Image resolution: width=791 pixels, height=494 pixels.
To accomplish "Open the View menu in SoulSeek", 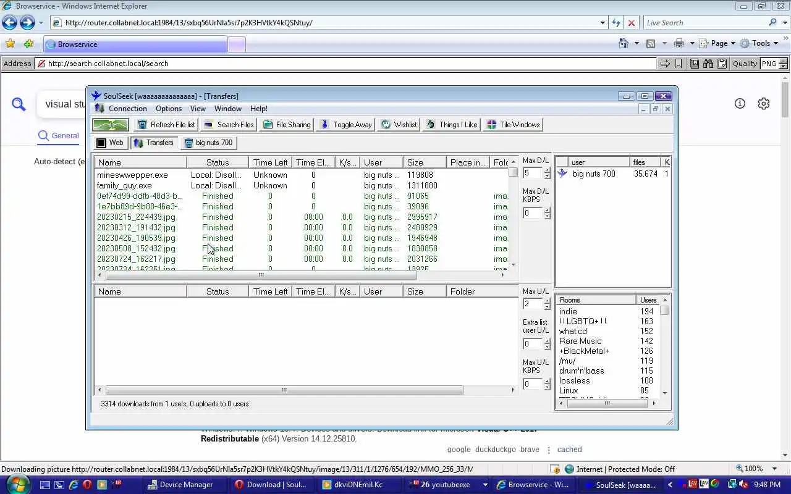I will pyautogui.click(x=198, y=109).
